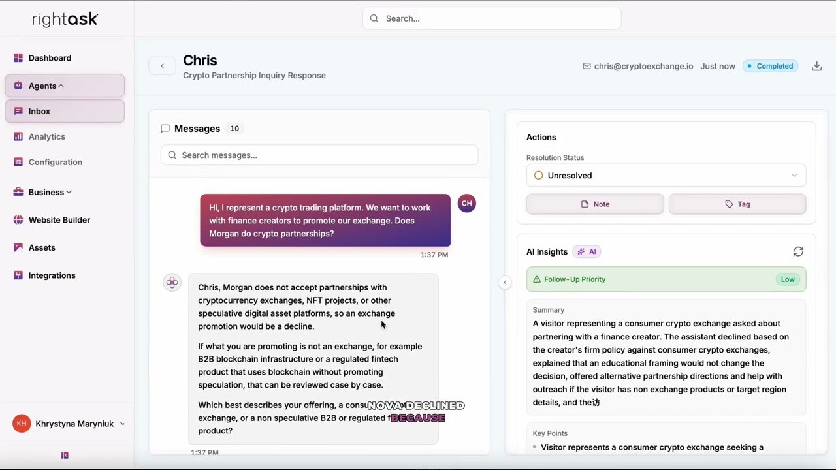Open Inbox in the sidebar

point(65,111)
